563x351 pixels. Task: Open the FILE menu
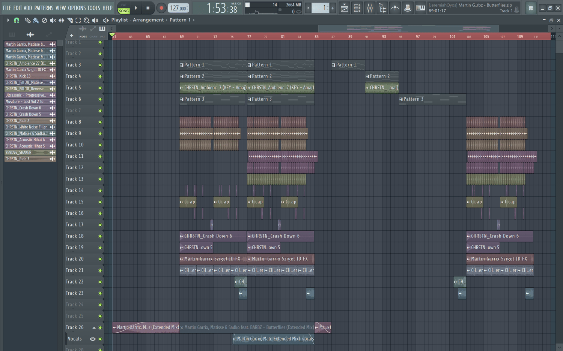7,8
